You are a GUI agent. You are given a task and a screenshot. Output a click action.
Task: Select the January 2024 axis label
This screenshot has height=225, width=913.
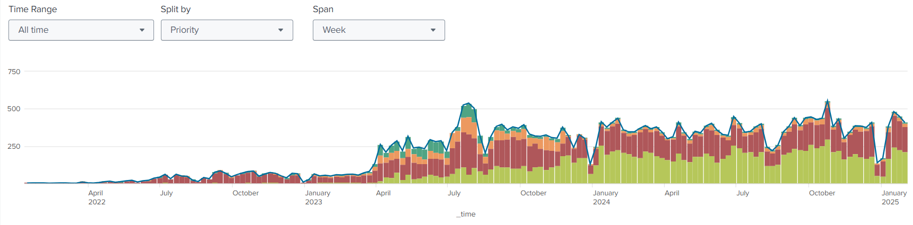tap(605, 197)
